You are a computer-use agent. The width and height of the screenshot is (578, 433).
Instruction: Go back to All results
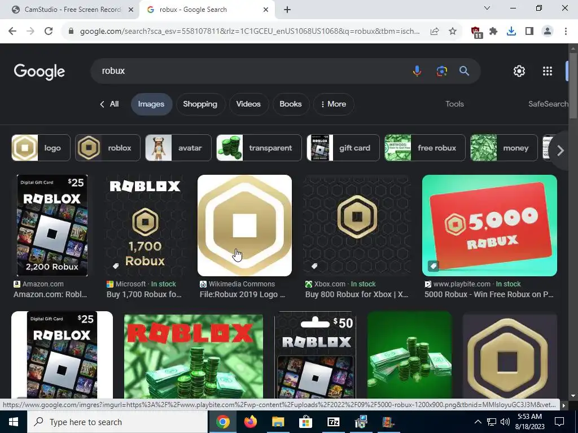click(x=110, y=104)
